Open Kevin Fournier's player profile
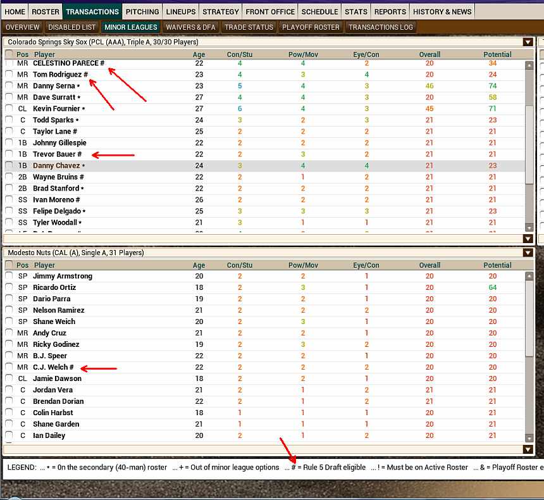The height and width of the screenshot is (500, 544). pos(56,109)
